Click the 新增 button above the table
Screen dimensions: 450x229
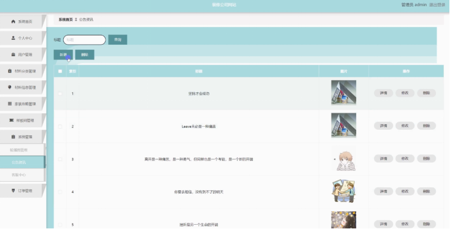click(x=63, y=54)
